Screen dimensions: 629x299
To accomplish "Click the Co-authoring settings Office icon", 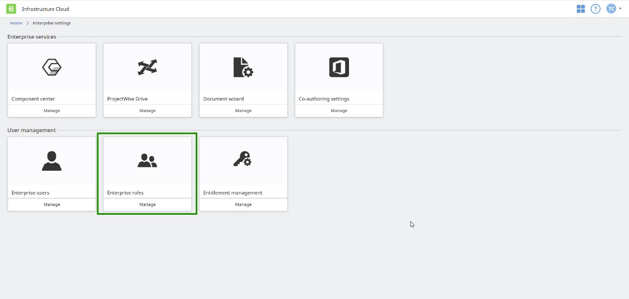I will 339,67.
